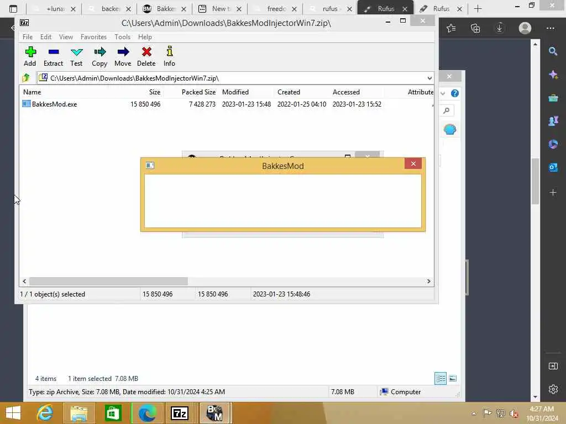Click the left arrow of the horizontal scrollbar

click(24, 281)
